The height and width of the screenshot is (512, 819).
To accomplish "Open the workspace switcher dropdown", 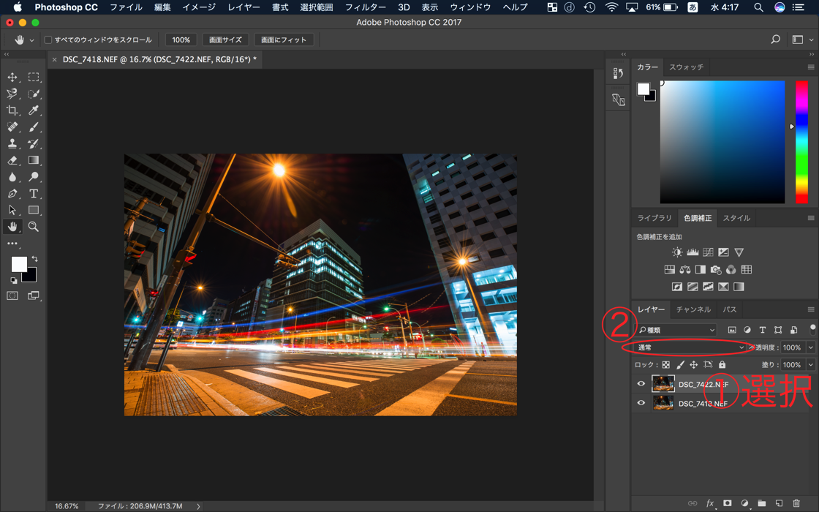I will pos(803,39).
